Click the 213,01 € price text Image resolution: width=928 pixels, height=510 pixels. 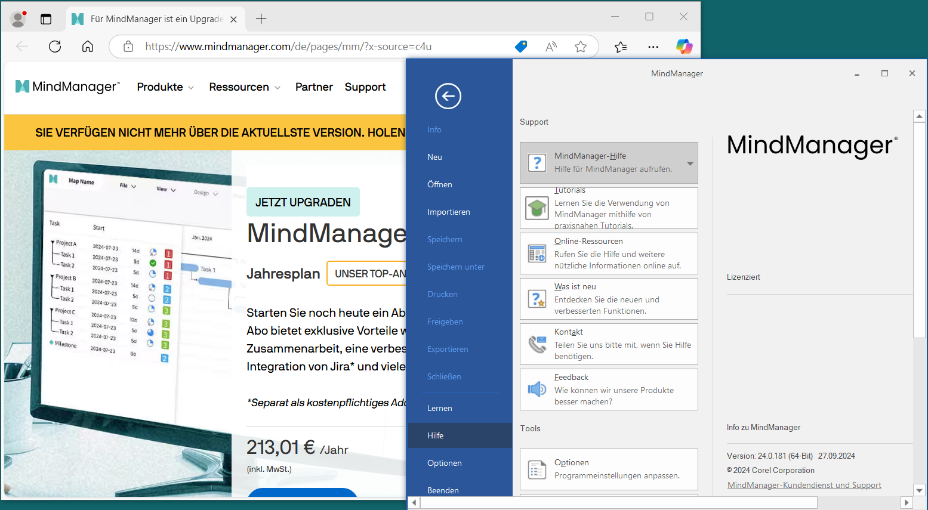[280, 447]
